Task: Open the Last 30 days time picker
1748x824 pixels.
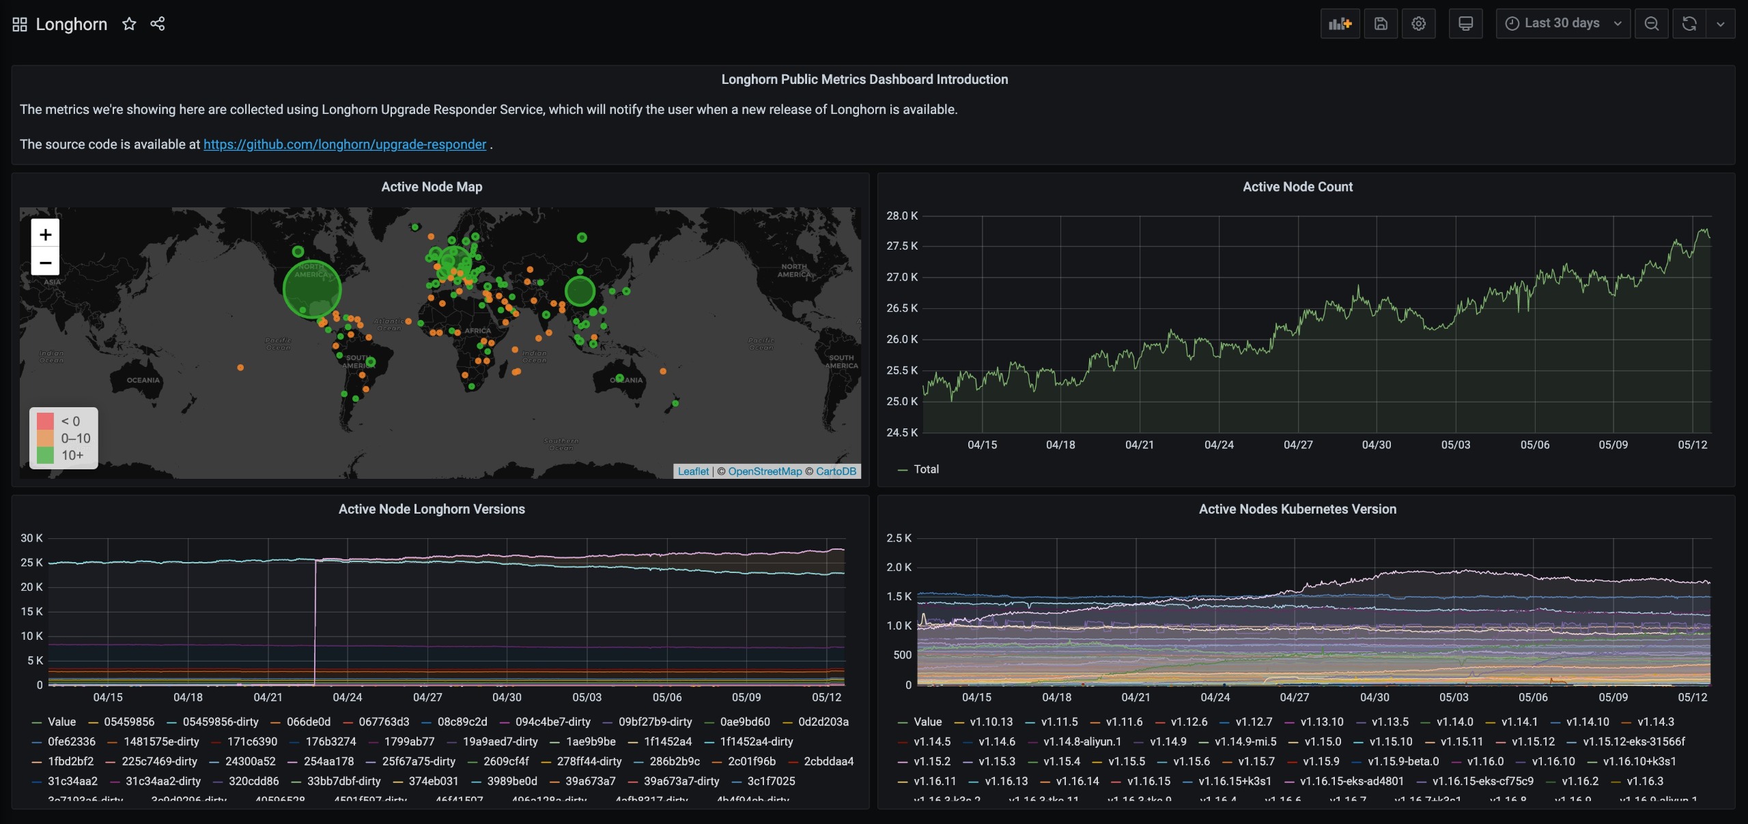Action: tap(1562, 24)
